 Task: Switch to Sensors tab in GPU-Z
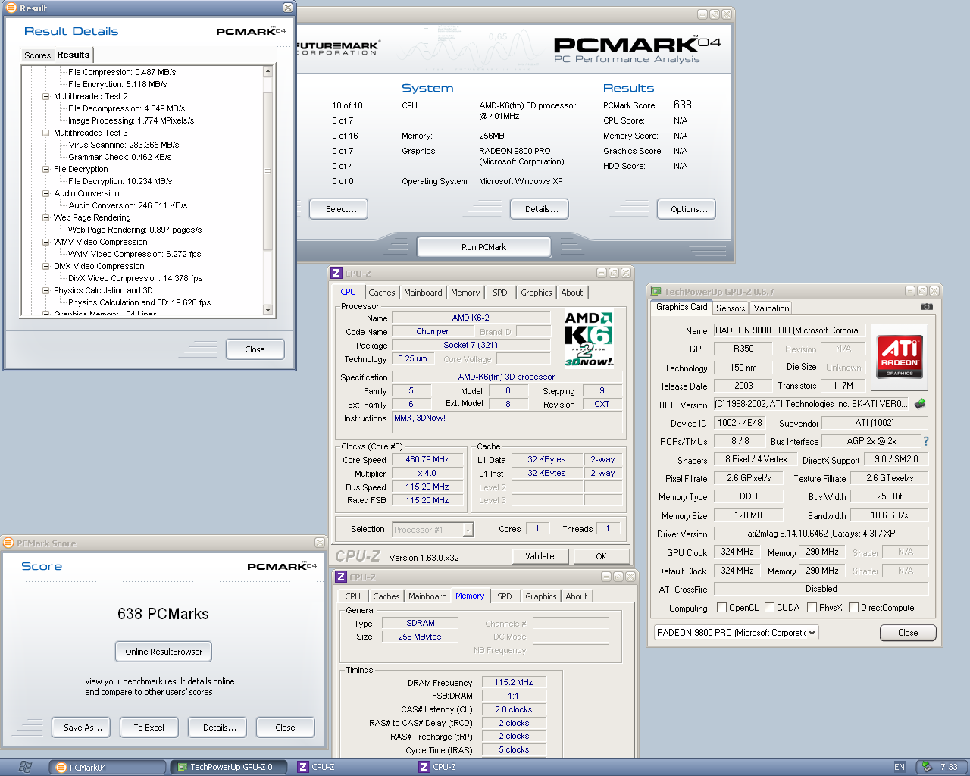coord(731,308)
